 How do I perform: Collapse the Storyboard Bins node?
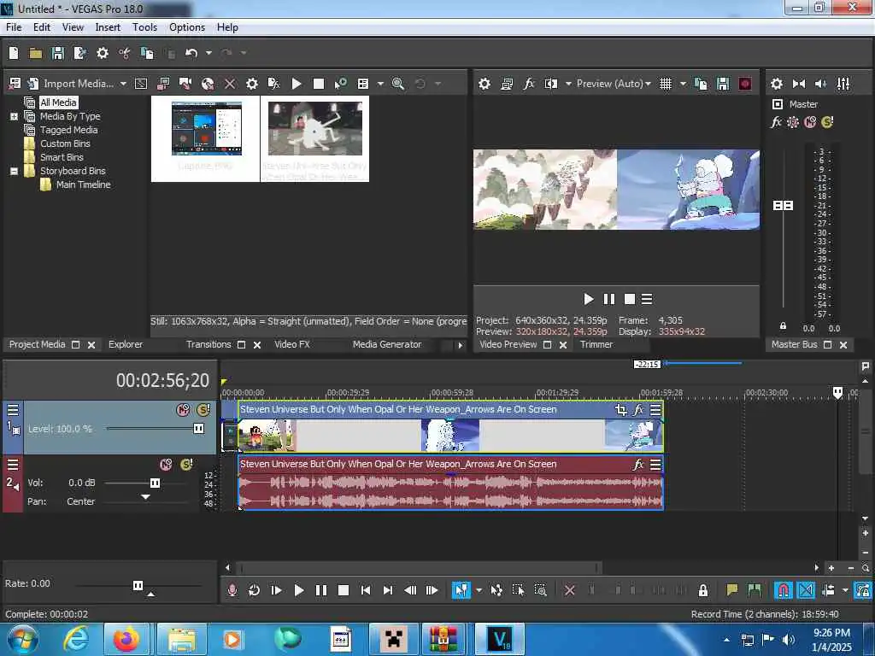pos(14,171)
